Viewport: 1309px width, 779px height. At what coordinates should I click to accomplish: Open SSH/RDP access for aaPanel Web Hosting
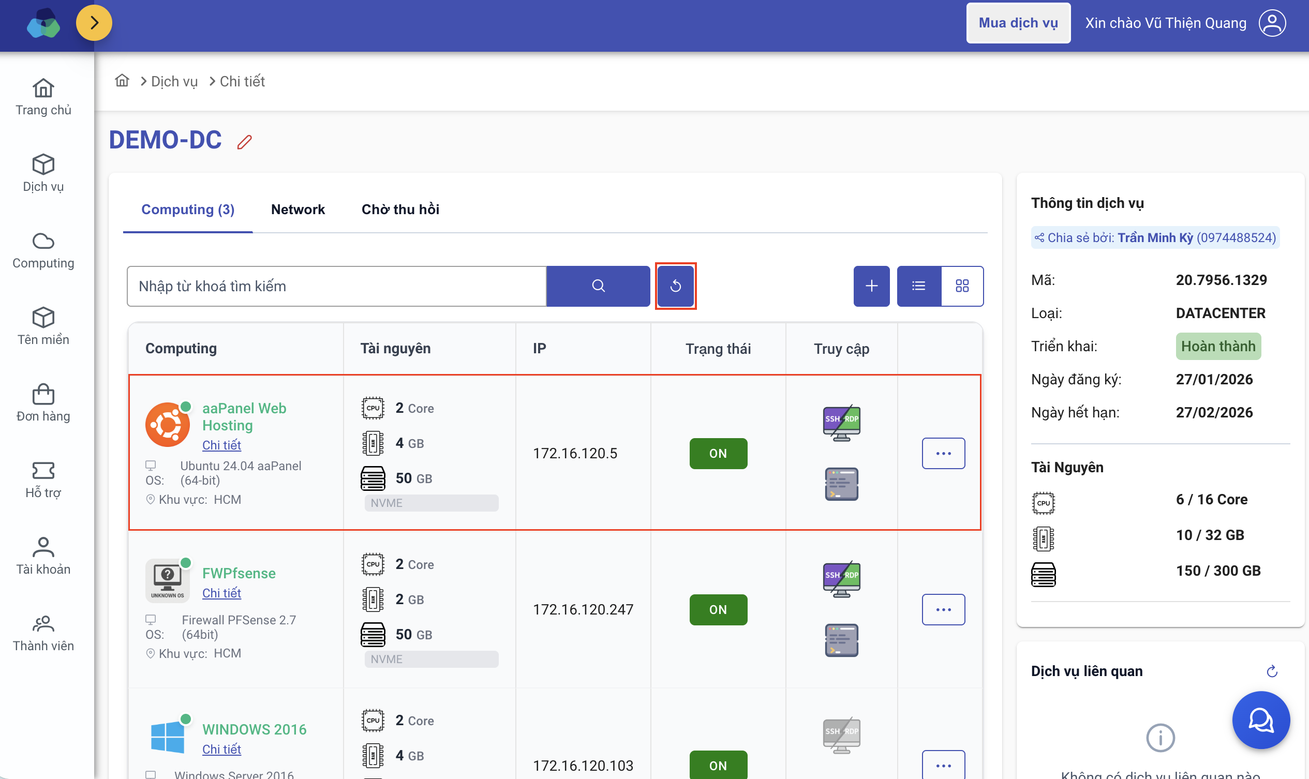[841, 422]
